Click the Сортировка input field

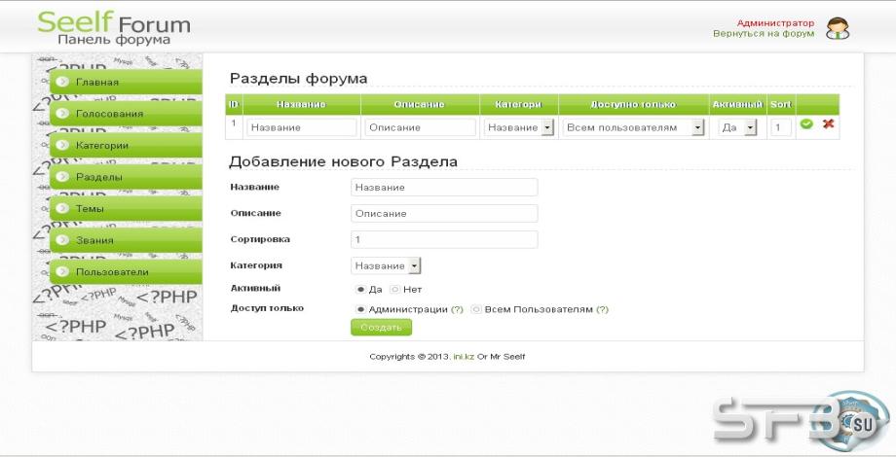click(444, 239)
